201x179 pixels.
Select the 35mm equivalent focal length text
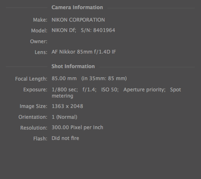click(104, 78)
